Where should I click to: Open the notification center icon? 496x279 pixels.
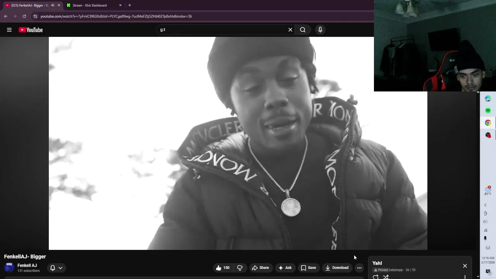[488, 272]
